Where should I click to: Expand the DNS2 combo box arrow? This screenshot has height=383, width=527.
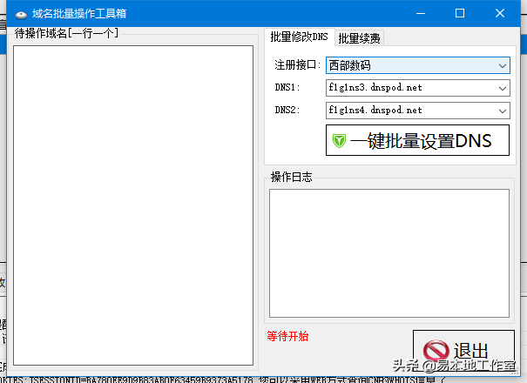(x=503, y=111)
